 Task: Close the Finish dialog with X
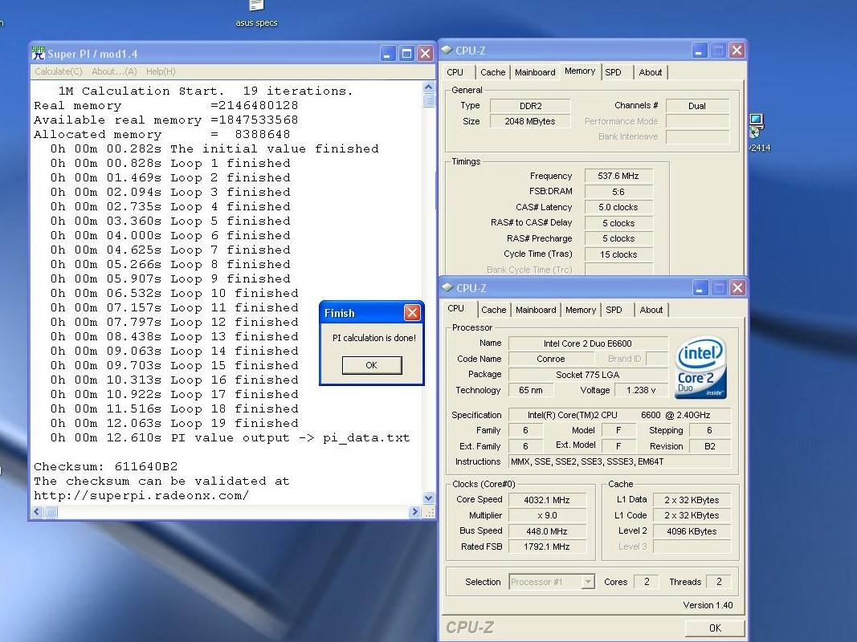412,312
